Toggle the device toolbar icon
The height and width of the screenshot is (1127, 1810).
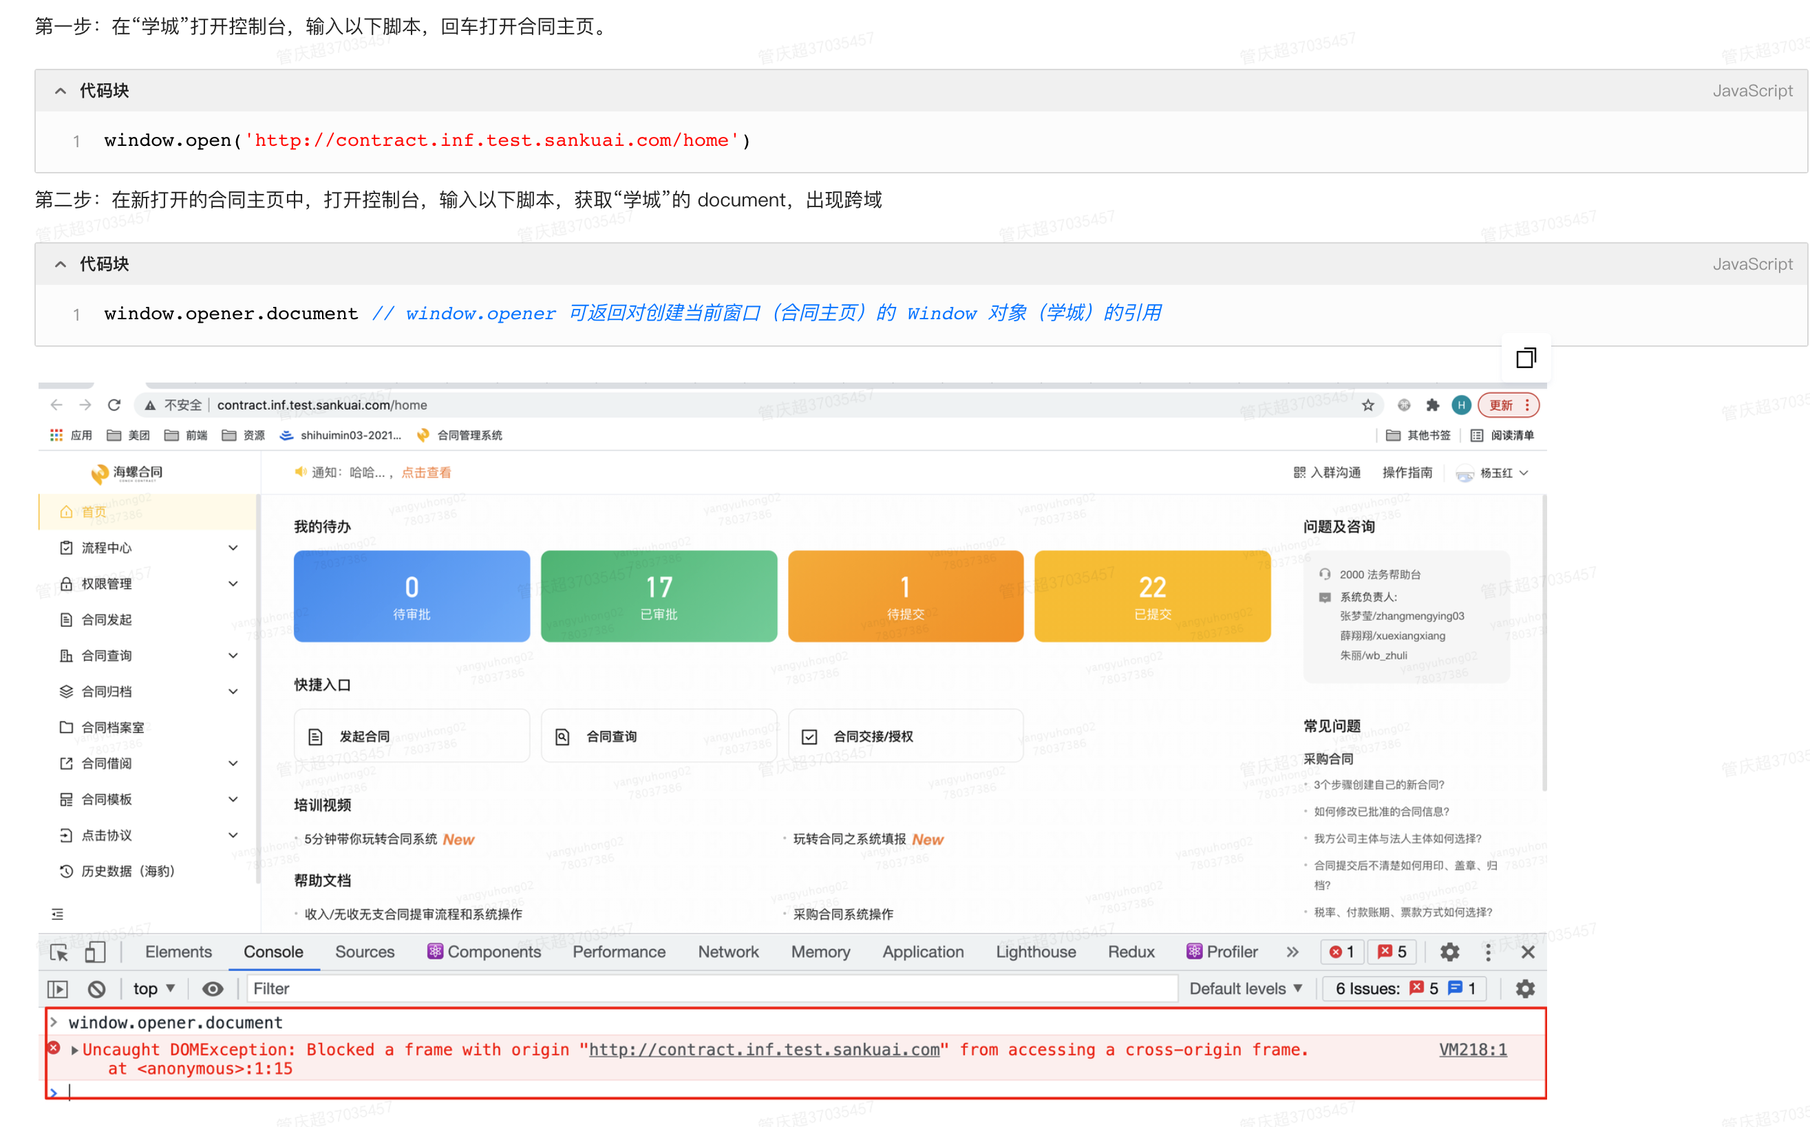95,952
